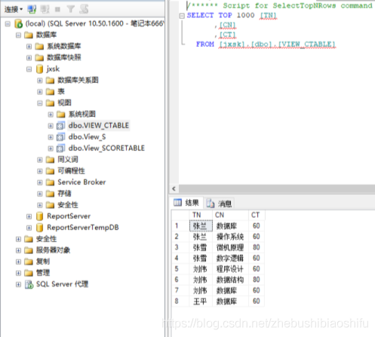Click the (local) server node icon

coord(18,23)
